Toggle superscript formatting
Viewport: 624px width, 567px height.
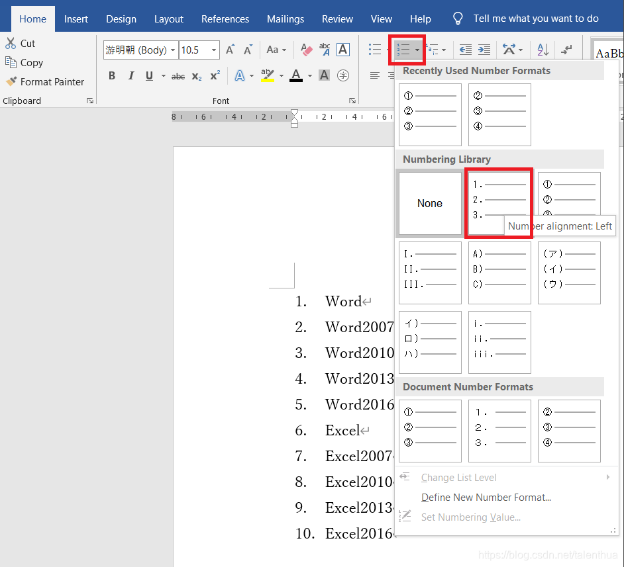click(215, 75)
